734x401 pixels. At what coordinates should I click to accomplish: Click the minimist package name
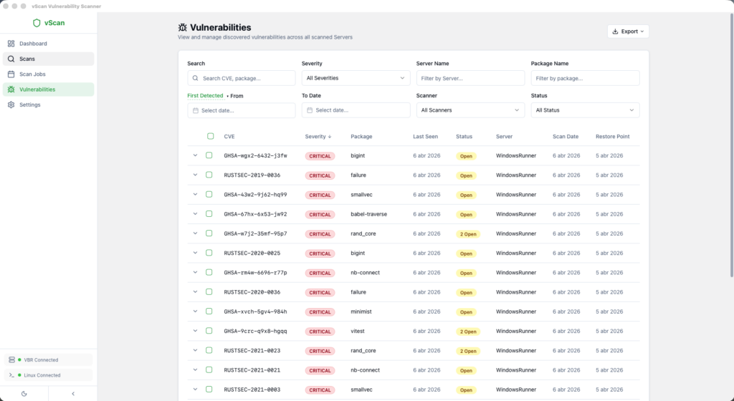[x=361, y=311]
